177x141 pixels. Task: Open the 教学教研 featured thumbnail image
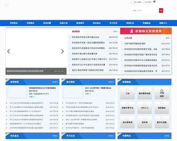(17, 92)
